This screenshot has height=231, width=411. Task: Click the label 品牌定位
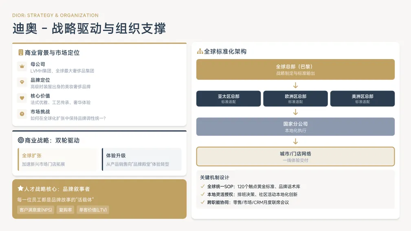[x=40, y=80]
